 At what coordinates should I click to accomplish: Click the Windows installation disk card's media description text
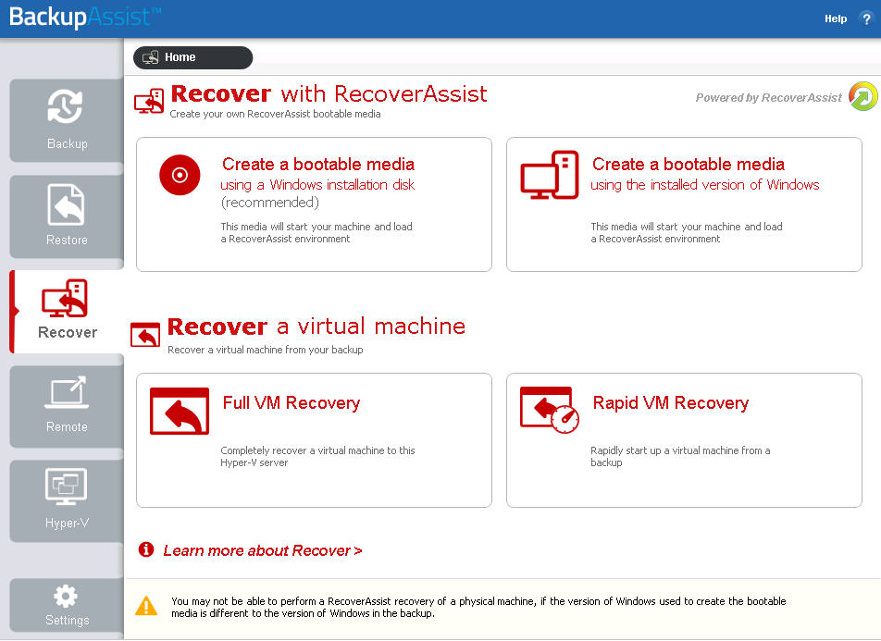(316, 232)
